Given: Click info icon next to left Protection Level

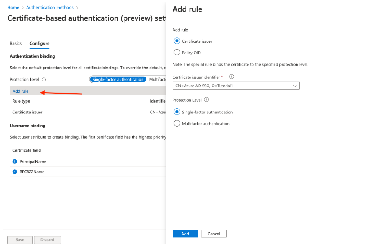Looking at the screenshot, I should click(x=44, y=79).
